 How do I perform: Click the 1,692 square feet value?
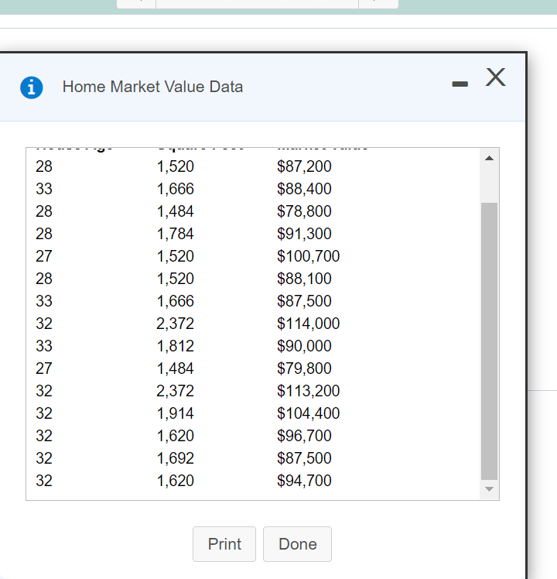tap(176, 458)
